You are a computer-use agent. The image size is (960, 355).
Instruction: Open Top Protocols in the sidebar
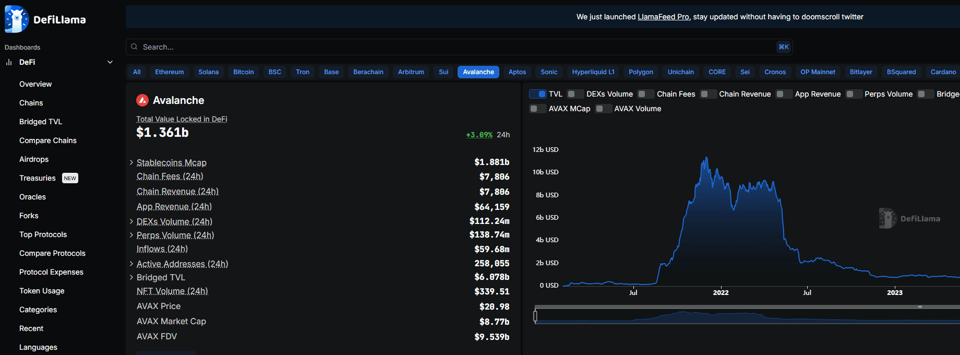coord(43,234)
